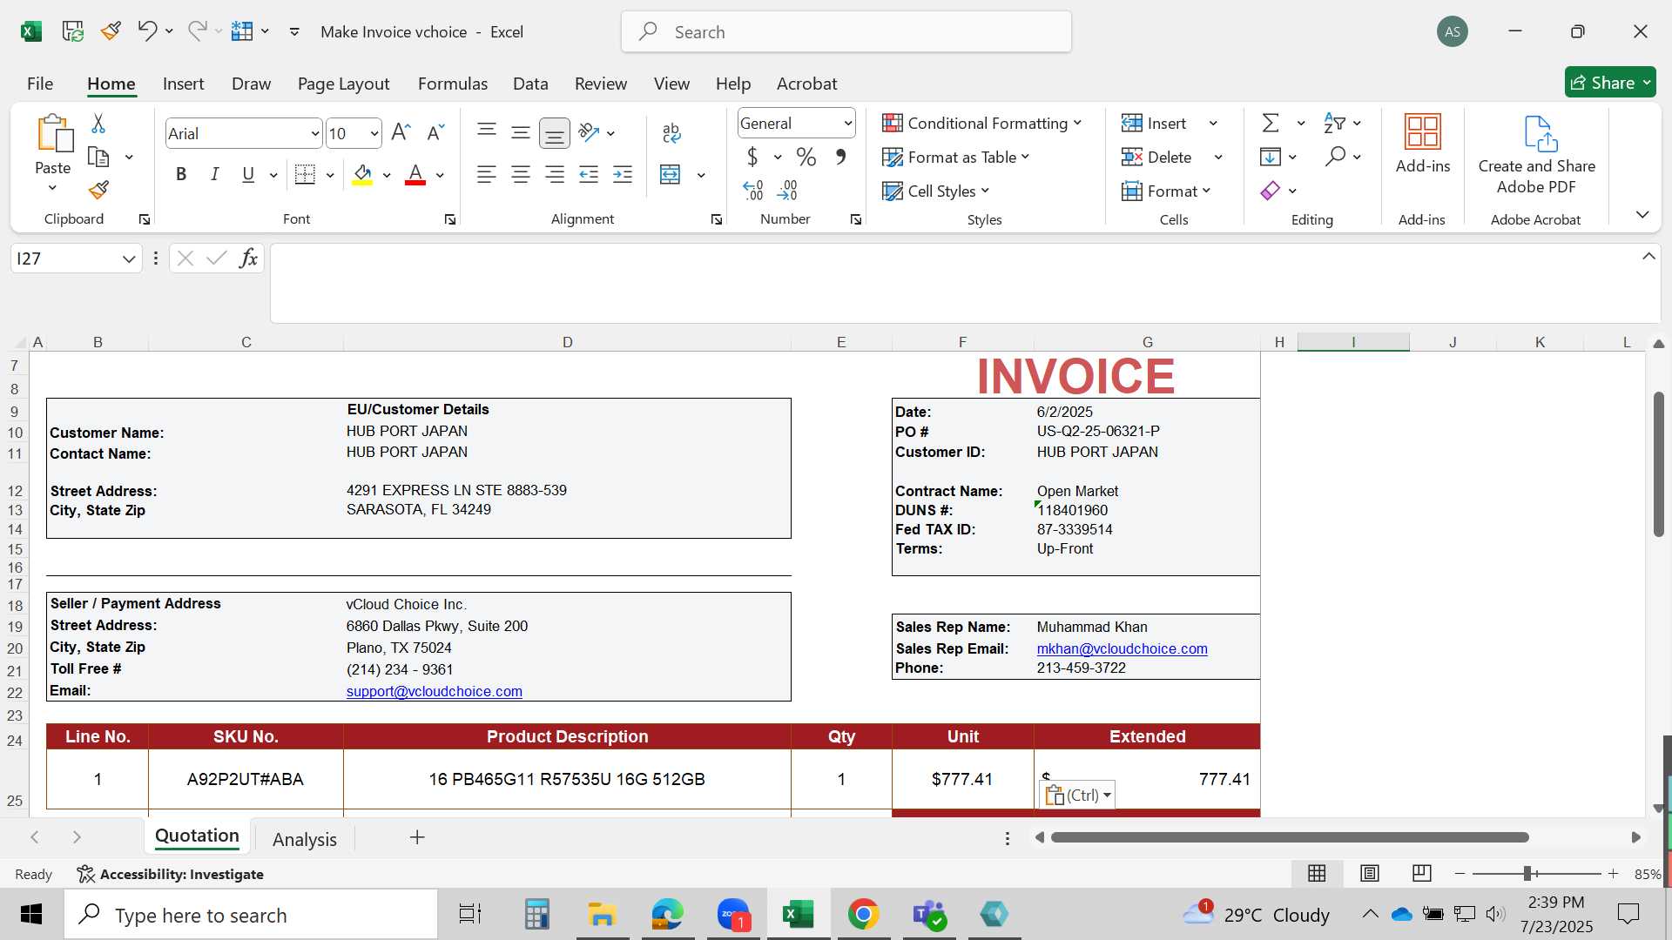This screenshot has width=1672, height=940.
Task: Click the Percent Style icon
Action: coord(806,158)
